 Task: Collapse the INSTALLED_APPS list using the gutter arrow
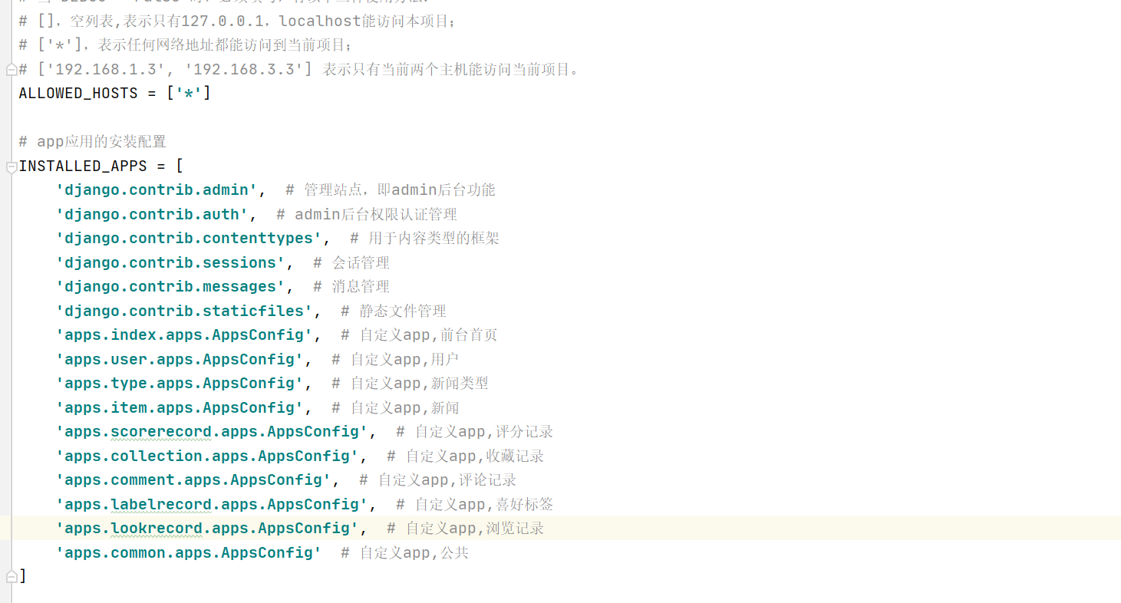click(x=11, y=165)
